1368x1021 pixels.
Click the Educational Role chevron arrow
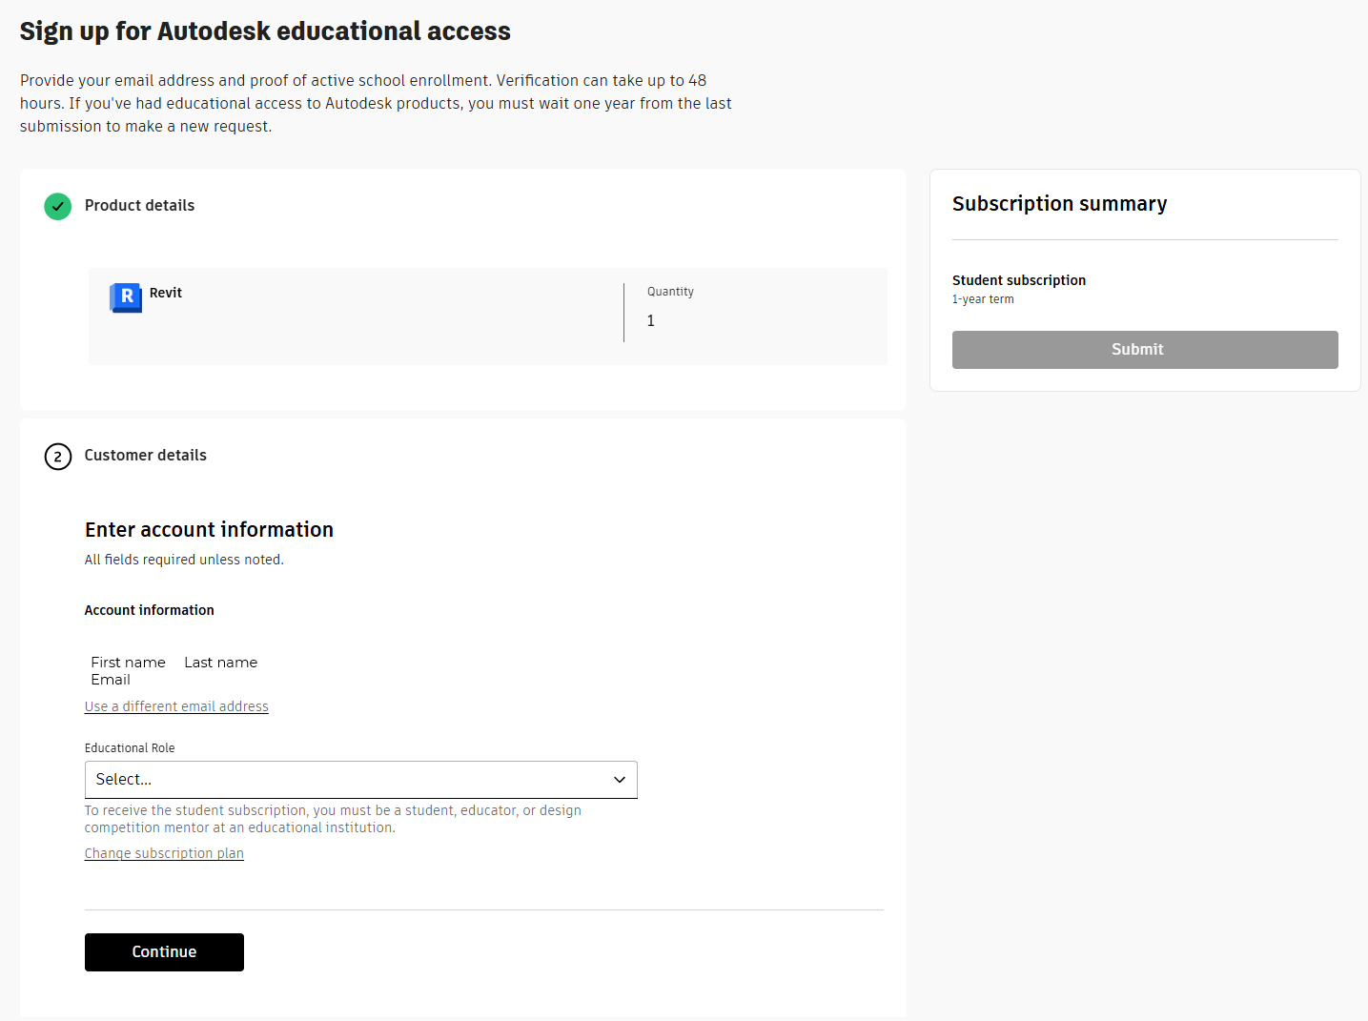click(x=620, y=780)
